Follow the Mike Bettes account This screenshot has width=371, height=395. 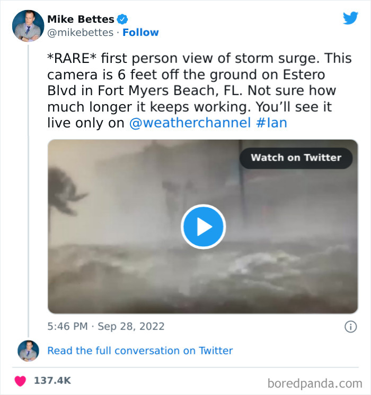[140, 33]
